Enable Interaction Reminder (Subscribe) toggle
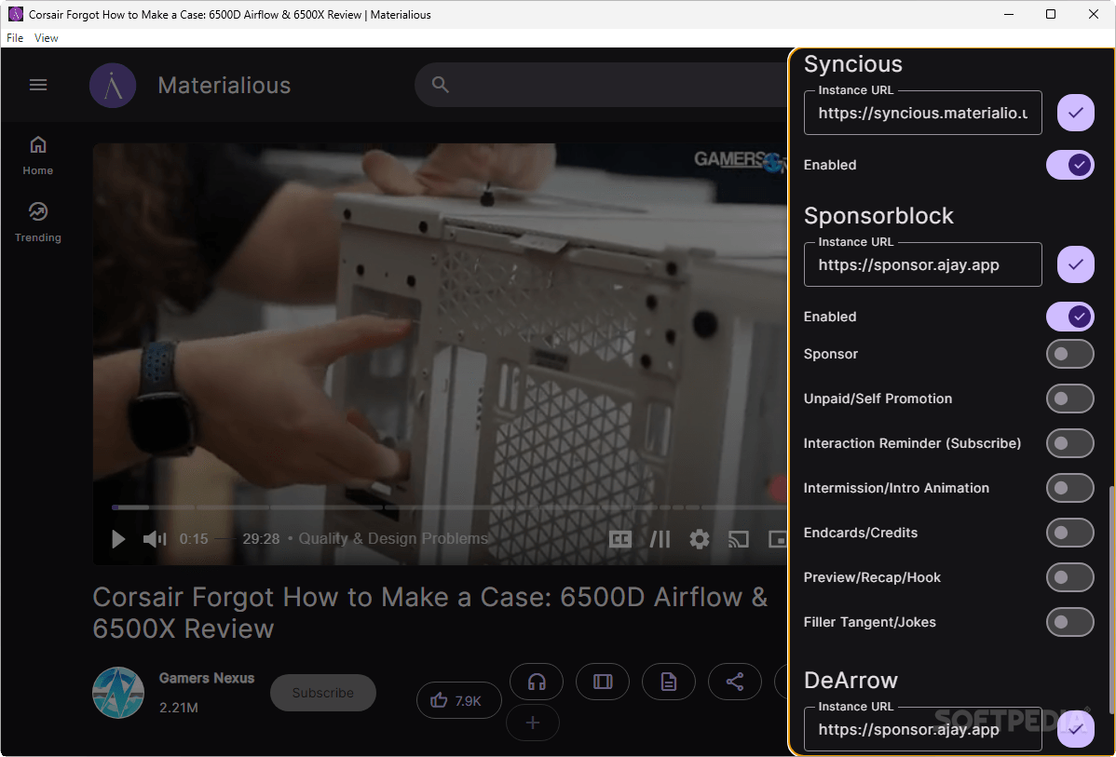This screenshot has width=1116, height=757. 1069,443
